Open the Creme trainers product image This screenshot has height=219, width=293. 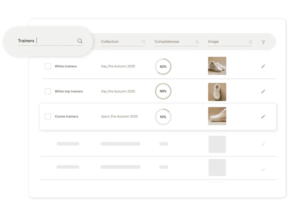[x=217, y=116]
